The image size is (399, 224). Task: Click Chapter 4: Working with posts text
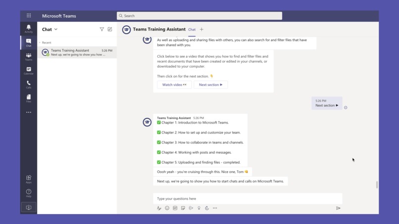[x=196, y=152]
